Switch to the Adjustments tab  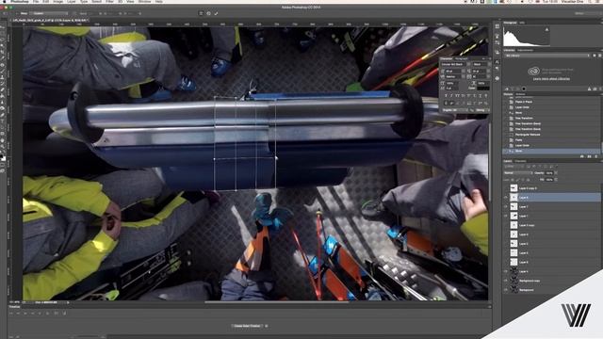(525, 50)
